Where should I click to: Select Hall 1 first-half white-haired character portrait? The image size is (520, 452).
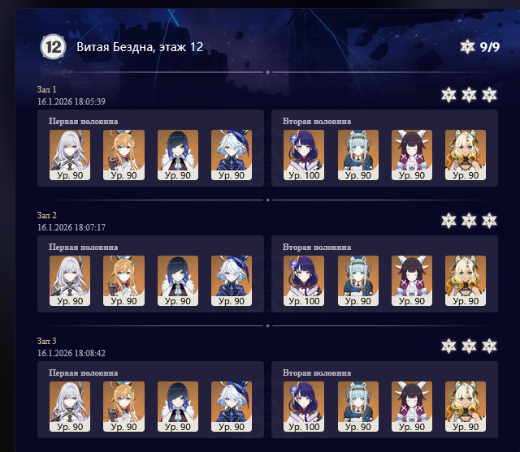click(x=70, y=155)
